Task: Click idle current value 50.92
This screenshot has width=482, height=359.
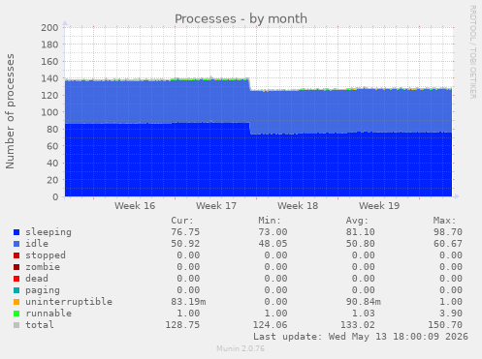Action: coord(185,244)
